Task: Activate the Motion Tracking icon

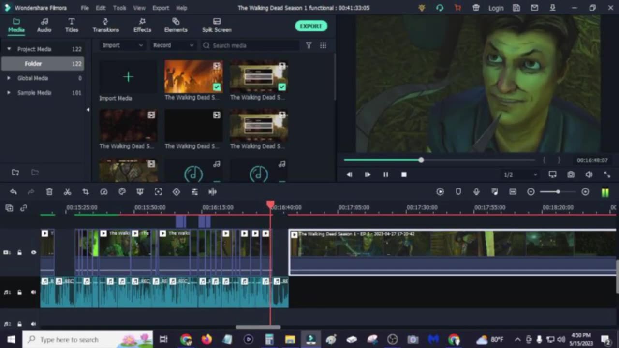Action: pyautogui.click(x=158, y=192)
